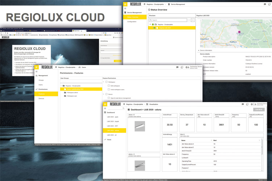Select Configuration in Device Management sidebar

132,22
